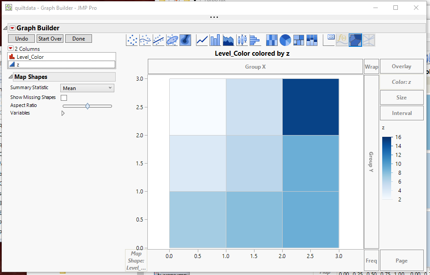Click the Interval drop zone
The image size is (430, 275).
click(x=401, y=113)
